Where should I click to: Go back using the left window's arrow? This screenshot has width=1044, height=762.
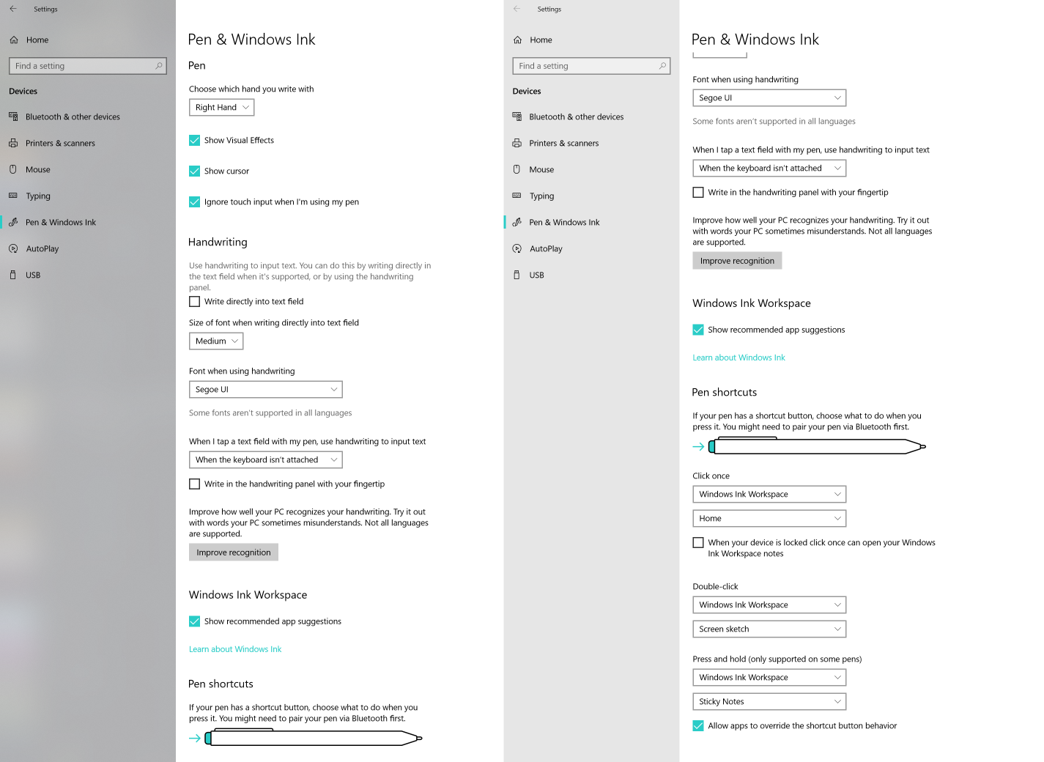coord(13,9)
